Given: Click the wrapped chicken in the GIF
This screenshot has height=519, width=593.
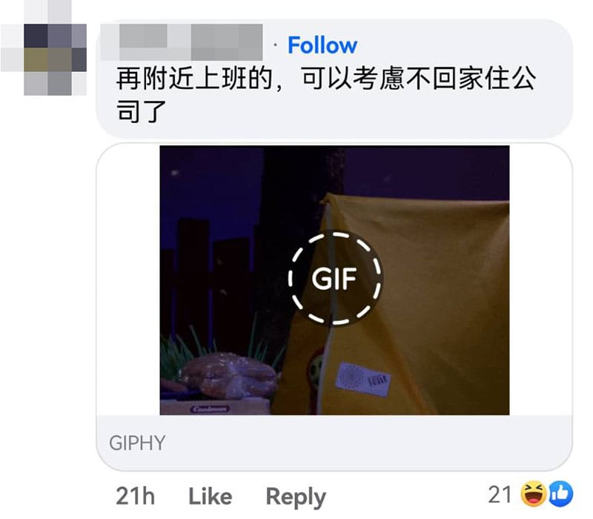Looking at the screenshot, I should point(230,376).
